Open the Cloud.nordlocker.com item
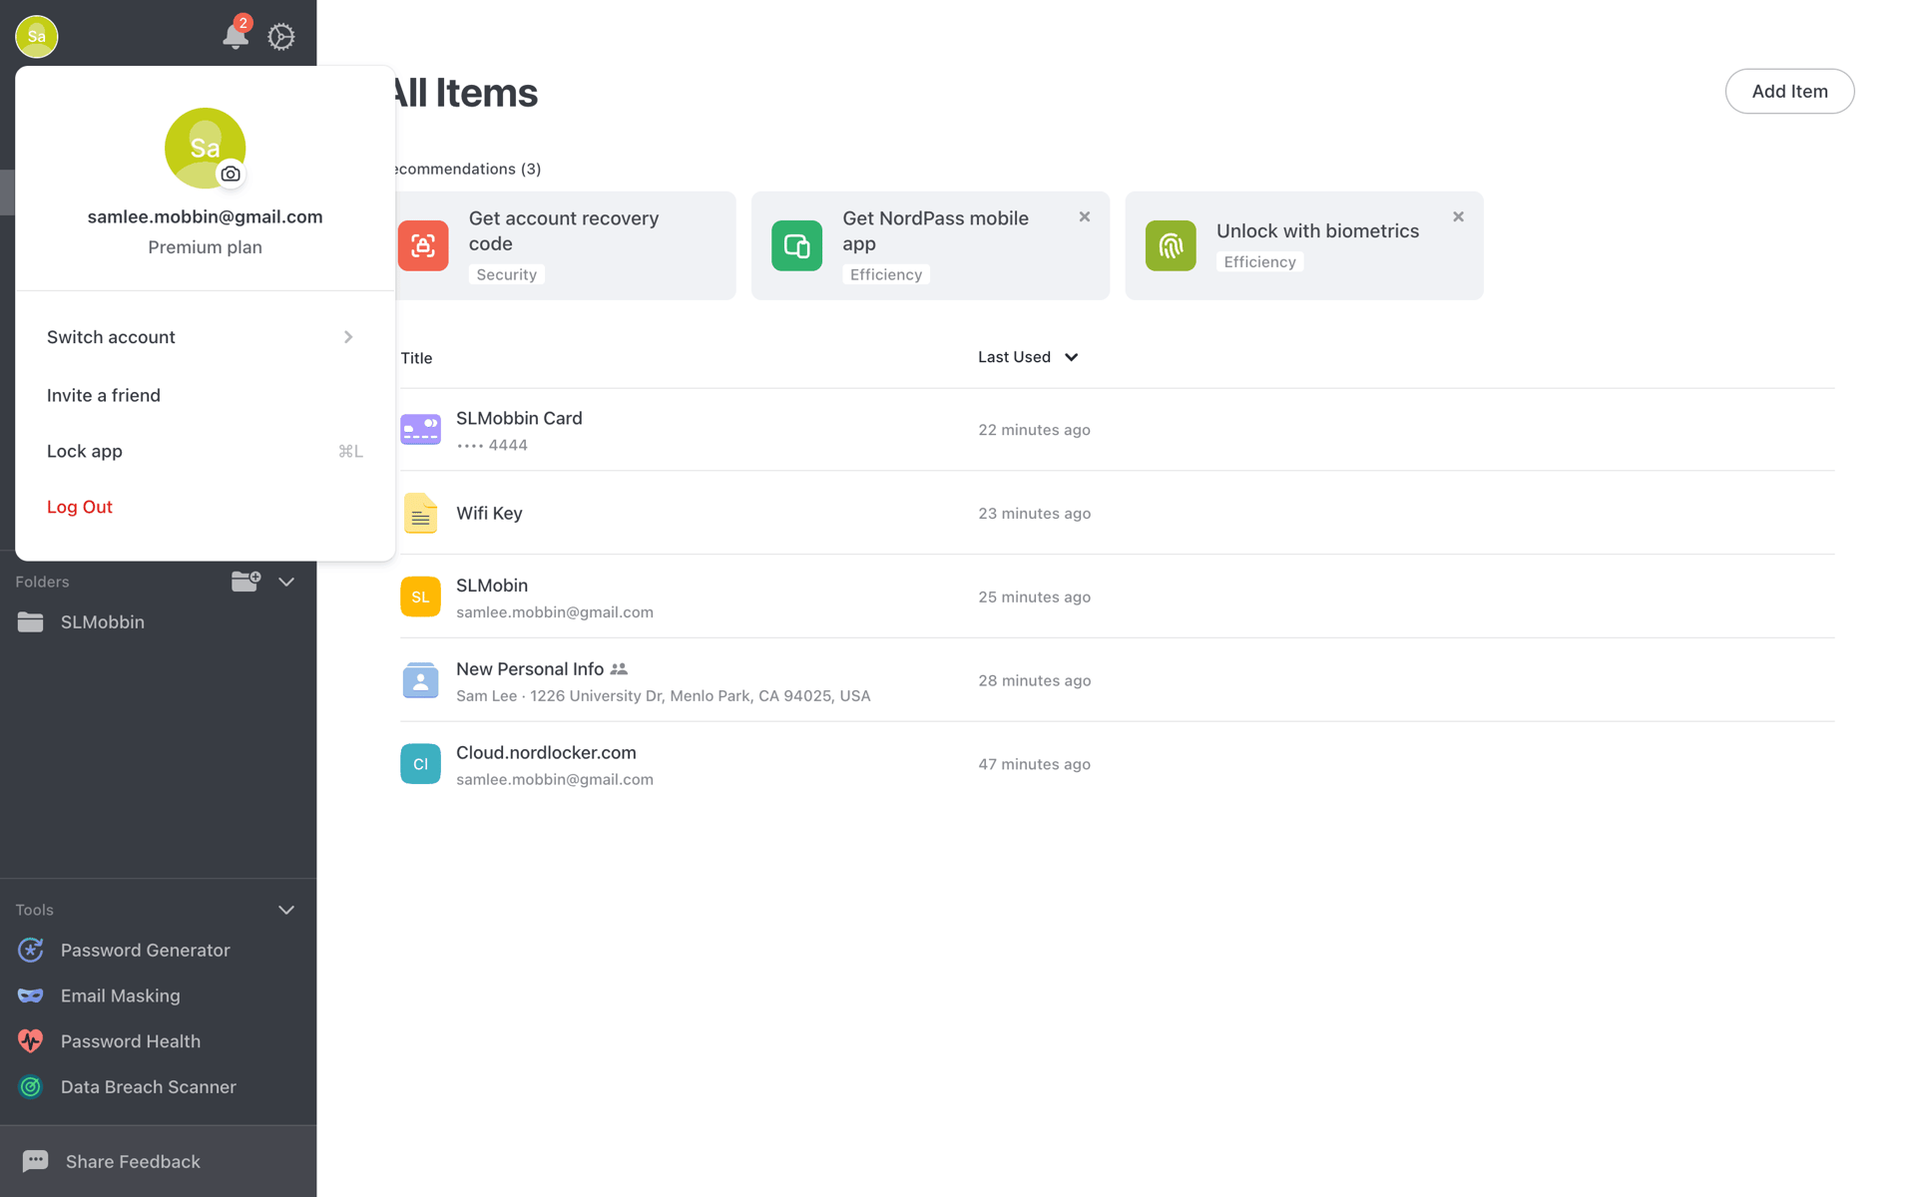The width and height of the screenshot is (1916, 1197). 1117,764
